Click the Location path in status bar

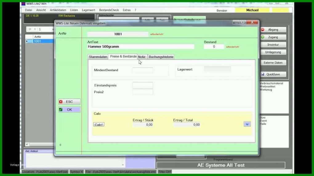pyautogui.click(x=45, y=172)
